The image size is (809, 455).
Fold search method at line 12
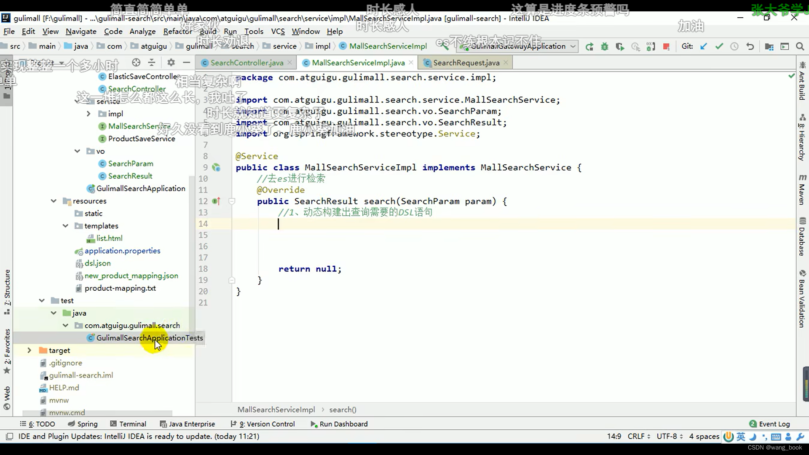232,201
